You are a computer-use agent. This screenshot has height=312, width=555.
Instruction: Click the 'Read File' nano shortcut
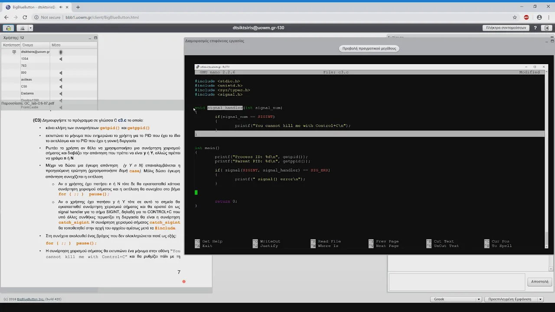pos(329,241)
